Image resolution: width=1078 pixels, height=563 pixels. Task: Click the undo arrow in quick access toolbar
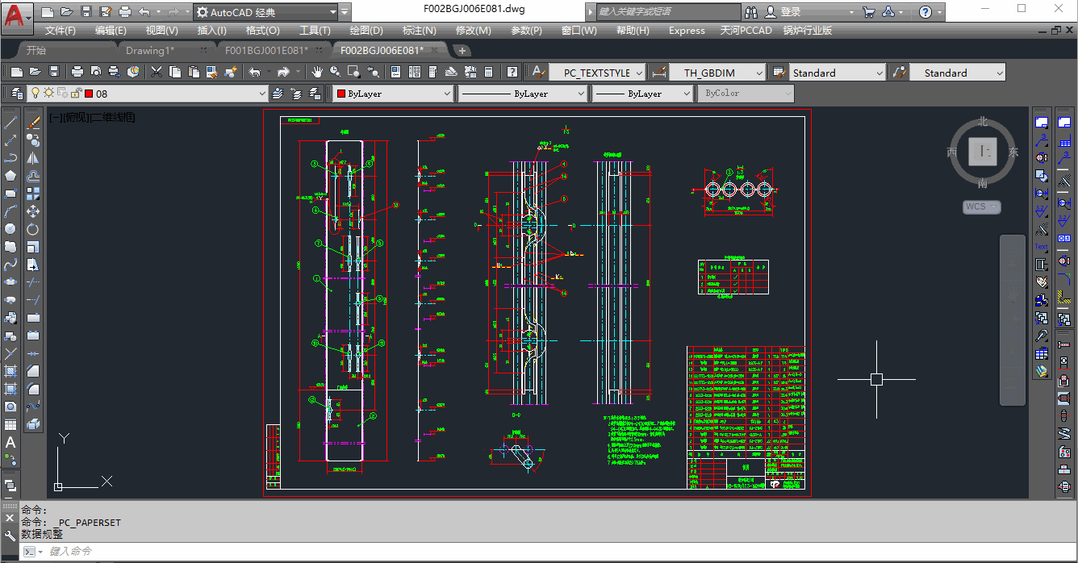[x=144, y=12]
